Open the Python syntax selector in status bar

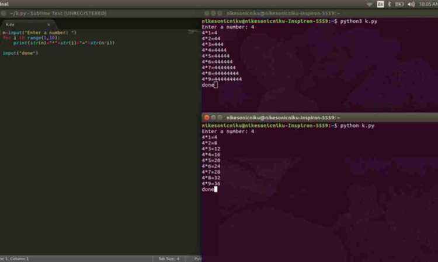pyautogui.click(x=197, y=259)
